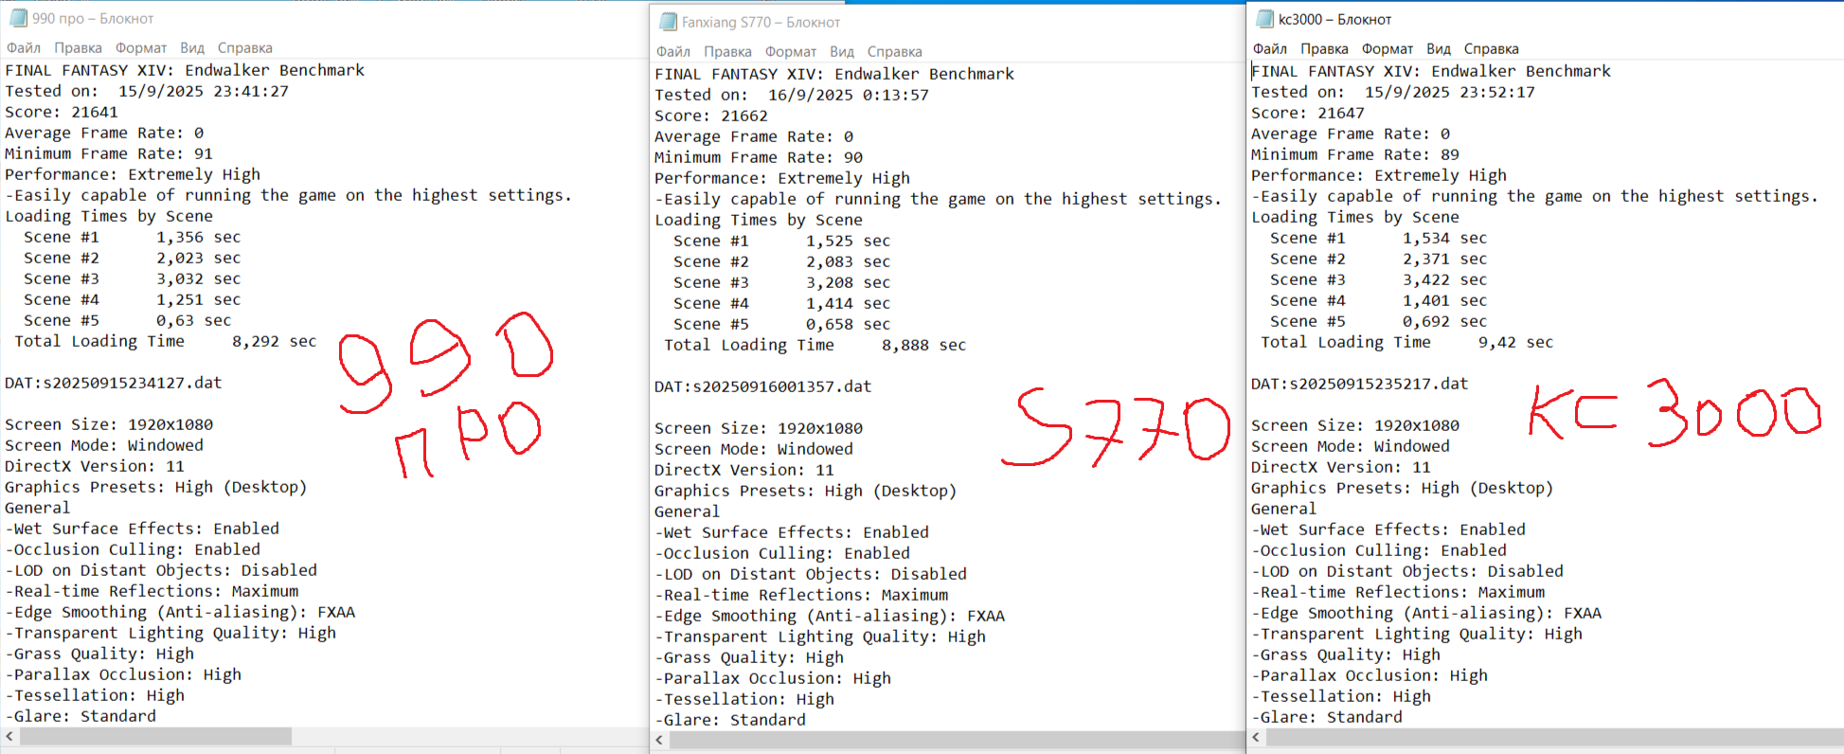Click the notepad icon of the Fanxiang S770 window

668,22
